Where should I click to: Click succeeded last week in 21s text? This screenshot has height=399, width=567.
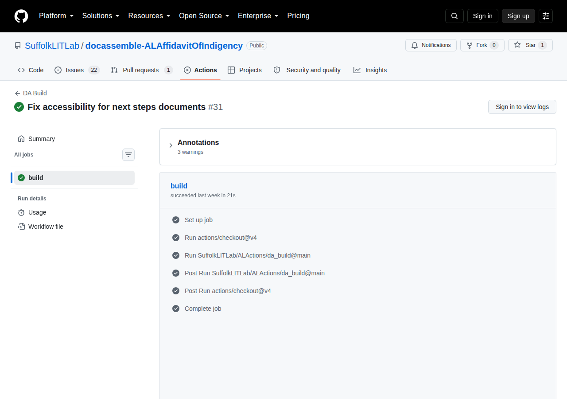pyautogui.click(x=203, y=196)
